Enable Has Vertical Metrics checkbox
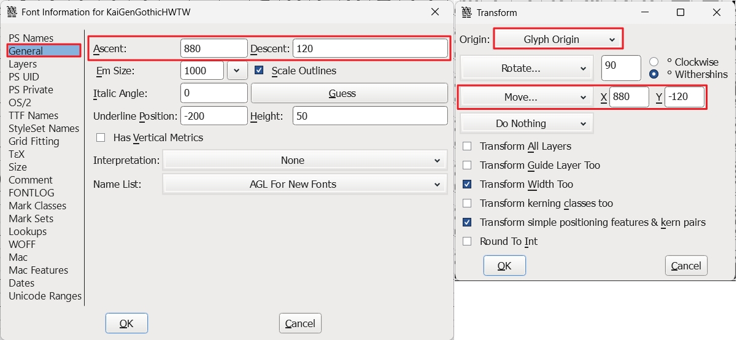The width and height of the screenshot is (737, 340). [x=101, y=137]
